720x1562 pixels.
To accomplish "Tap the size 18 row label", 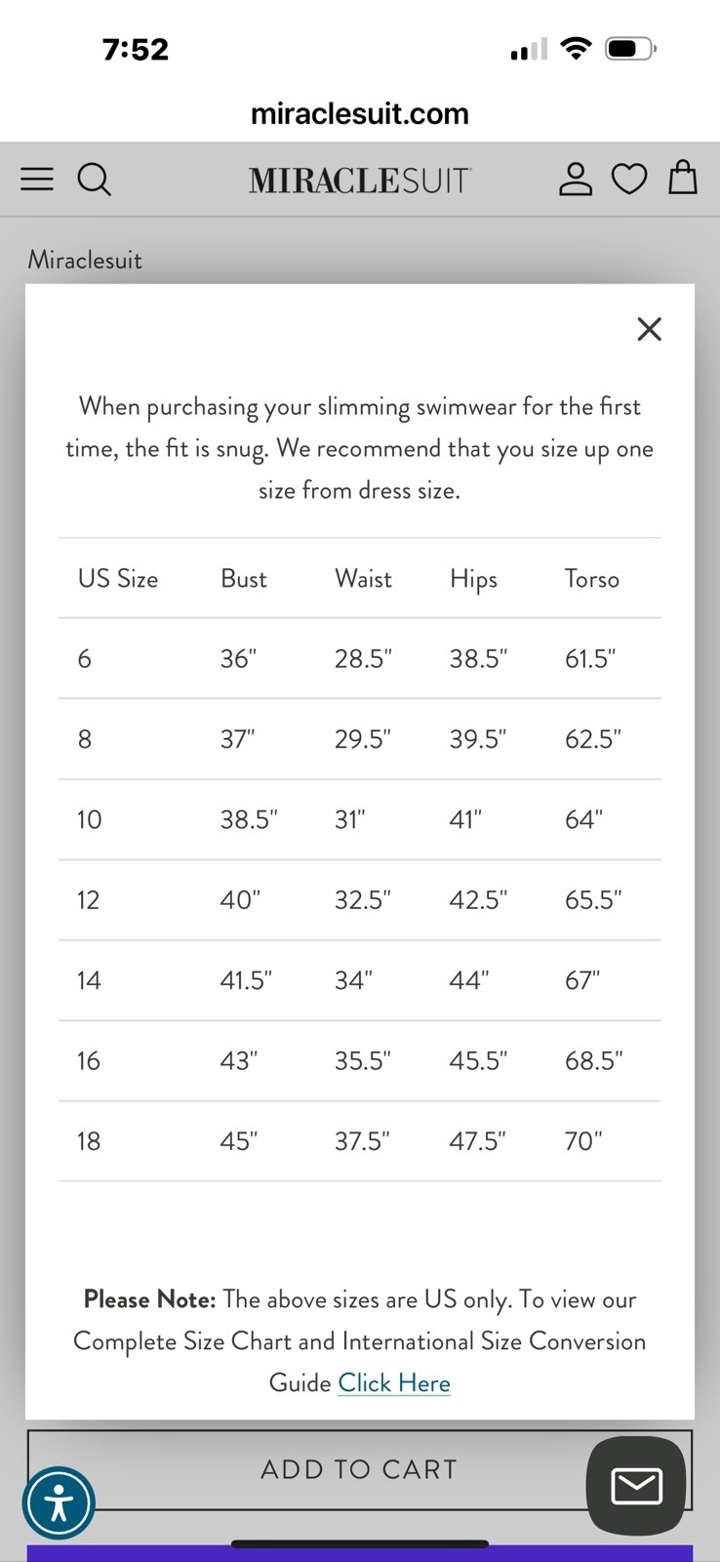I will [x=89, y=1141].
